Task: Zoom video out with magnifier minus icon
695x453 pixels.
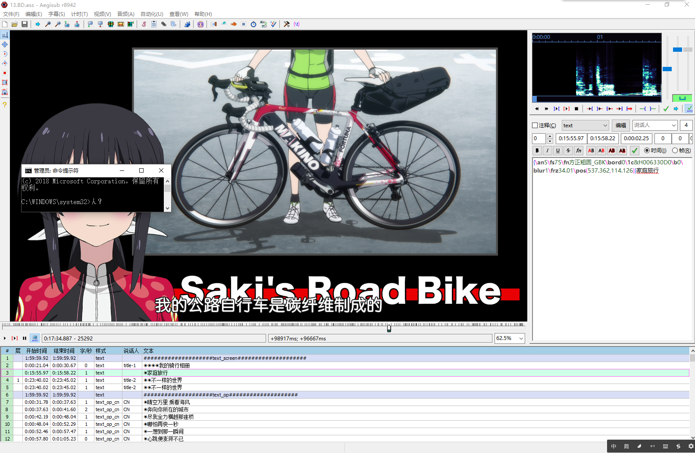Action: click(58, 24)
